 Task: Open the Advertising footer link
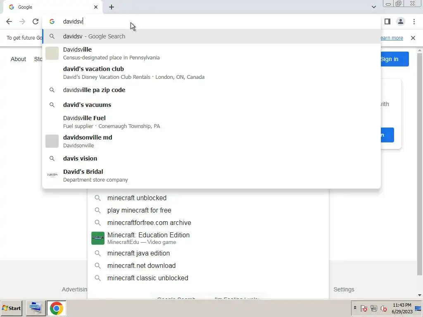[x=75, y=289]
